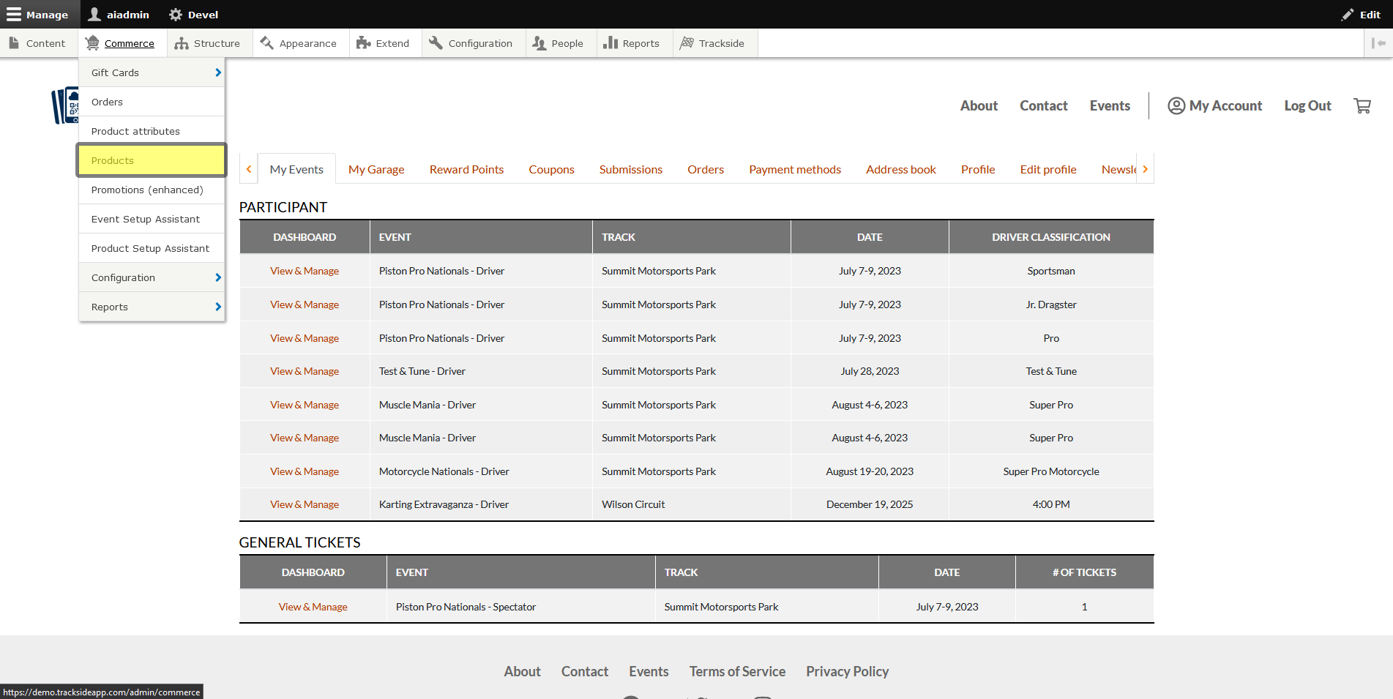Viewport: 1393px width, 699px height.
Task: Toggle the toolbar orientation icon
Action: [1378, 43]
